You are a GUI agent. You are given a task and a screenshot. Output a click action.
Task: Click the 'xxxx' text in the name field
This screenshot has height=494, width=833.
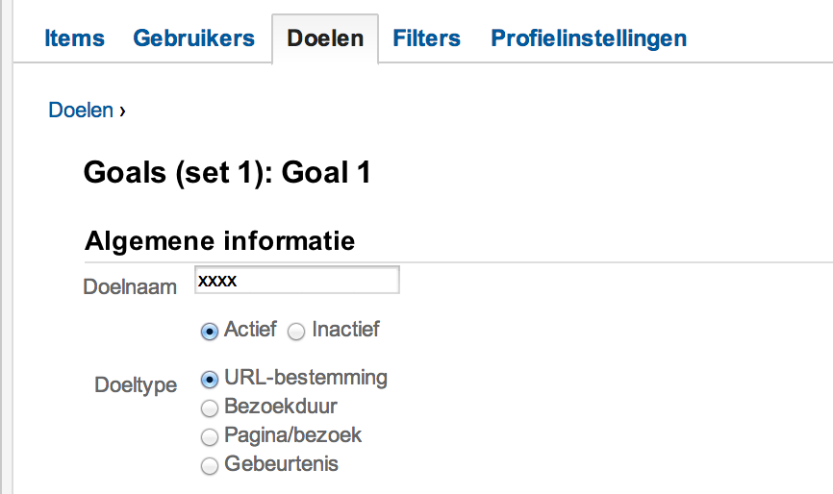point(217,281)
